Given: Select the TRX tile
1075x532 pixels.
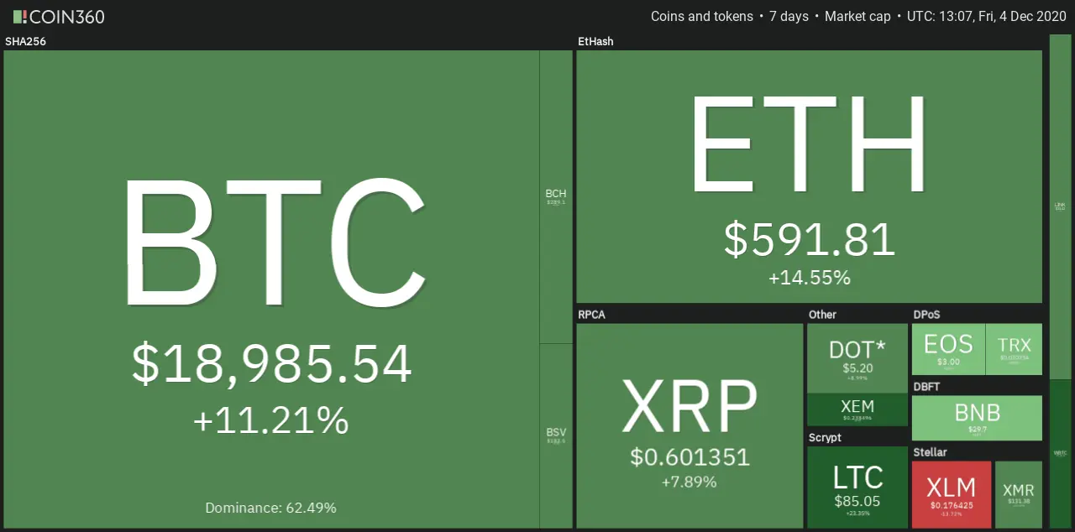Looking at the screenshot, I should click(x=1014, y=349).
